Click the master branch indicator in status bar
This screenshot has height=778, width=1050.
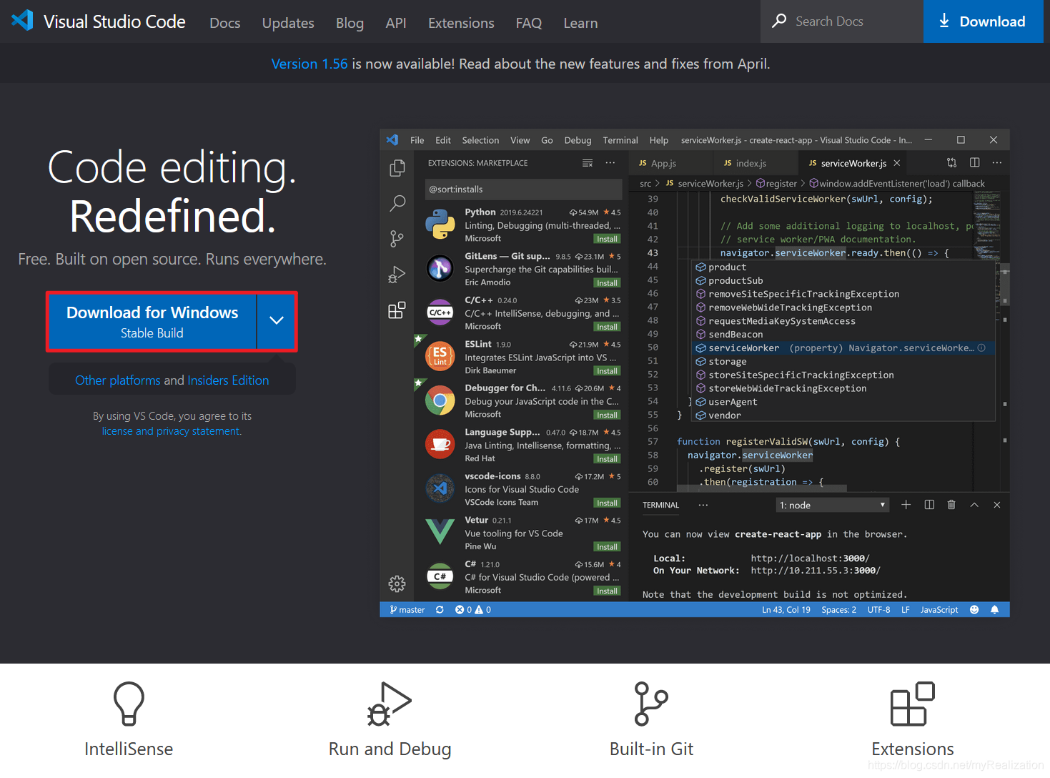(x=407, y=610)
